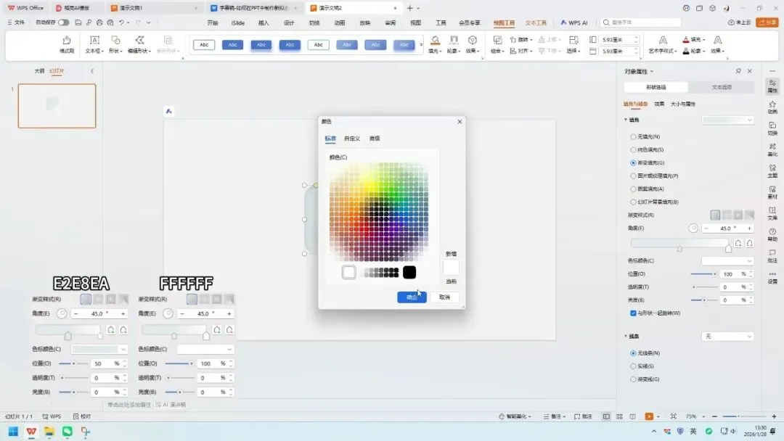Click the shape Outline (轮廓) icon
The width and height of the screenshot is (784, 441).
(454, 41)
